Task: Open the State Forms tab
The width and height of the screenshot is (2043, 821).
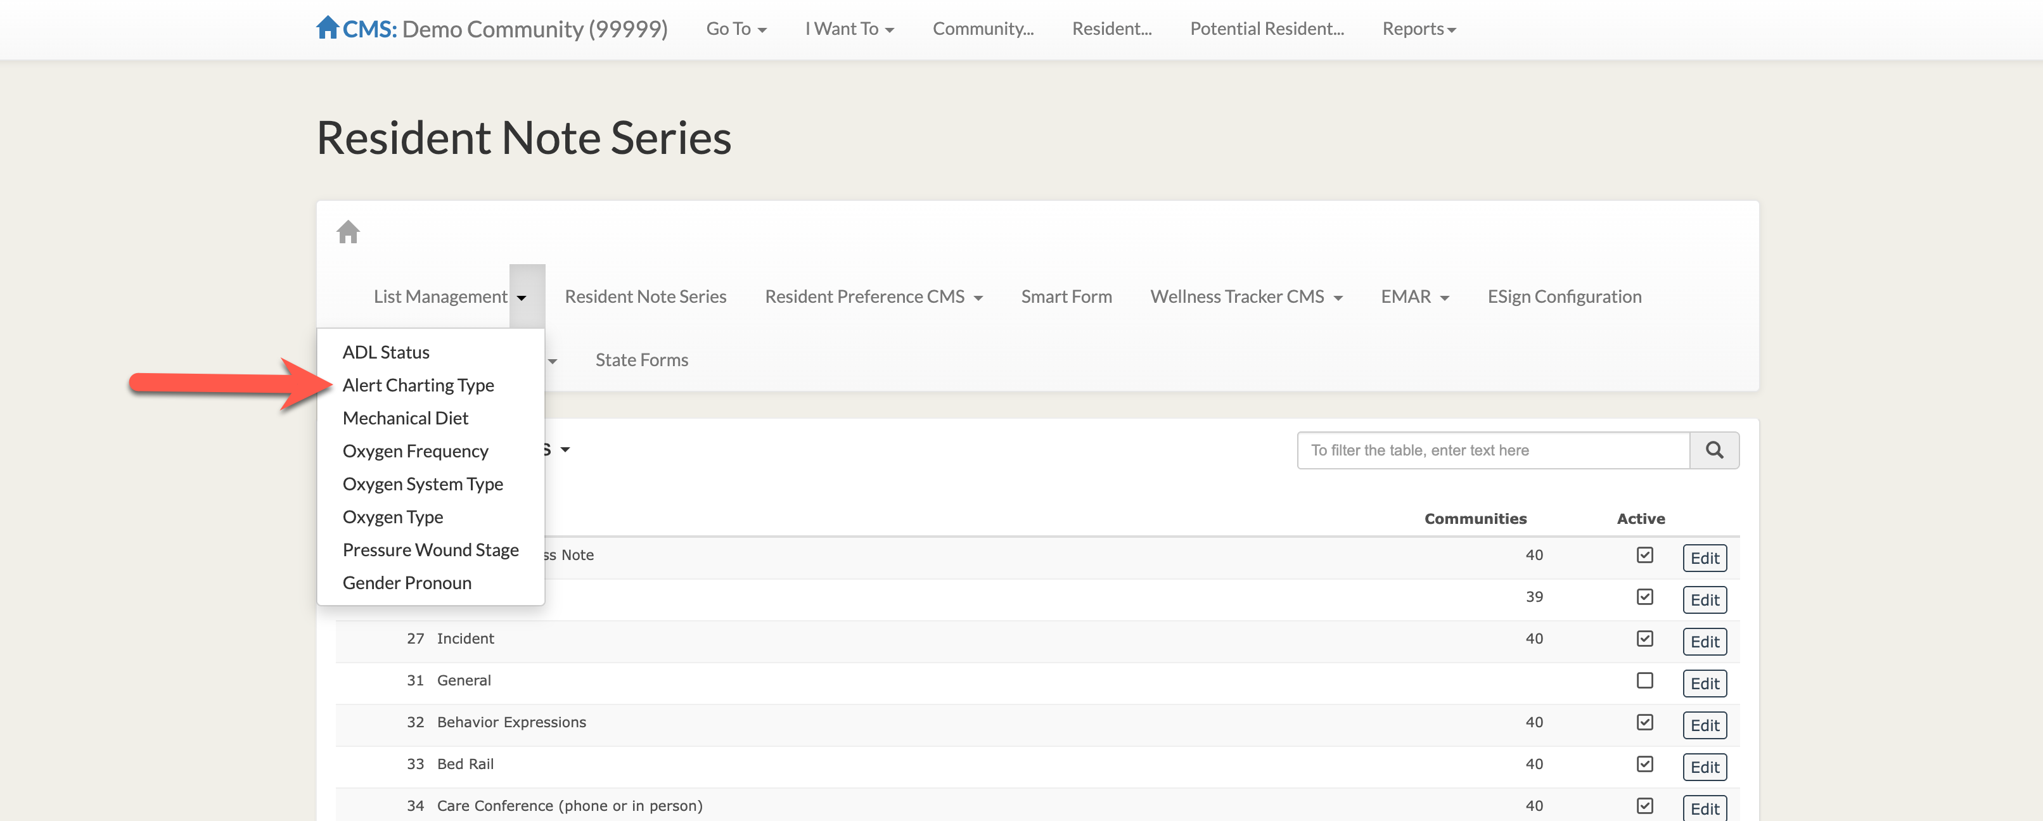Action: pos(641,360)
